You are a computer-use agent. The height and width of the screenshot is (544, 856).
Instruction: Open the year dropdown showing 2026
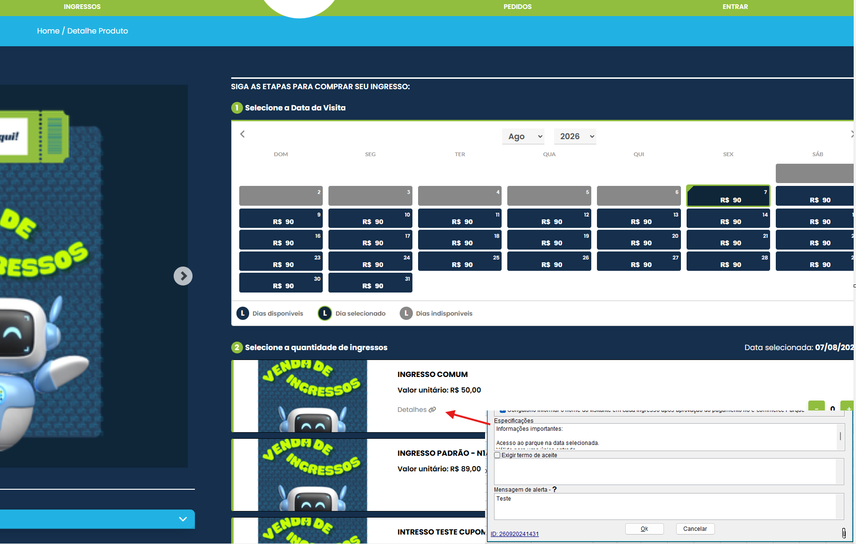pyautogui.click(x=575, y=136)
